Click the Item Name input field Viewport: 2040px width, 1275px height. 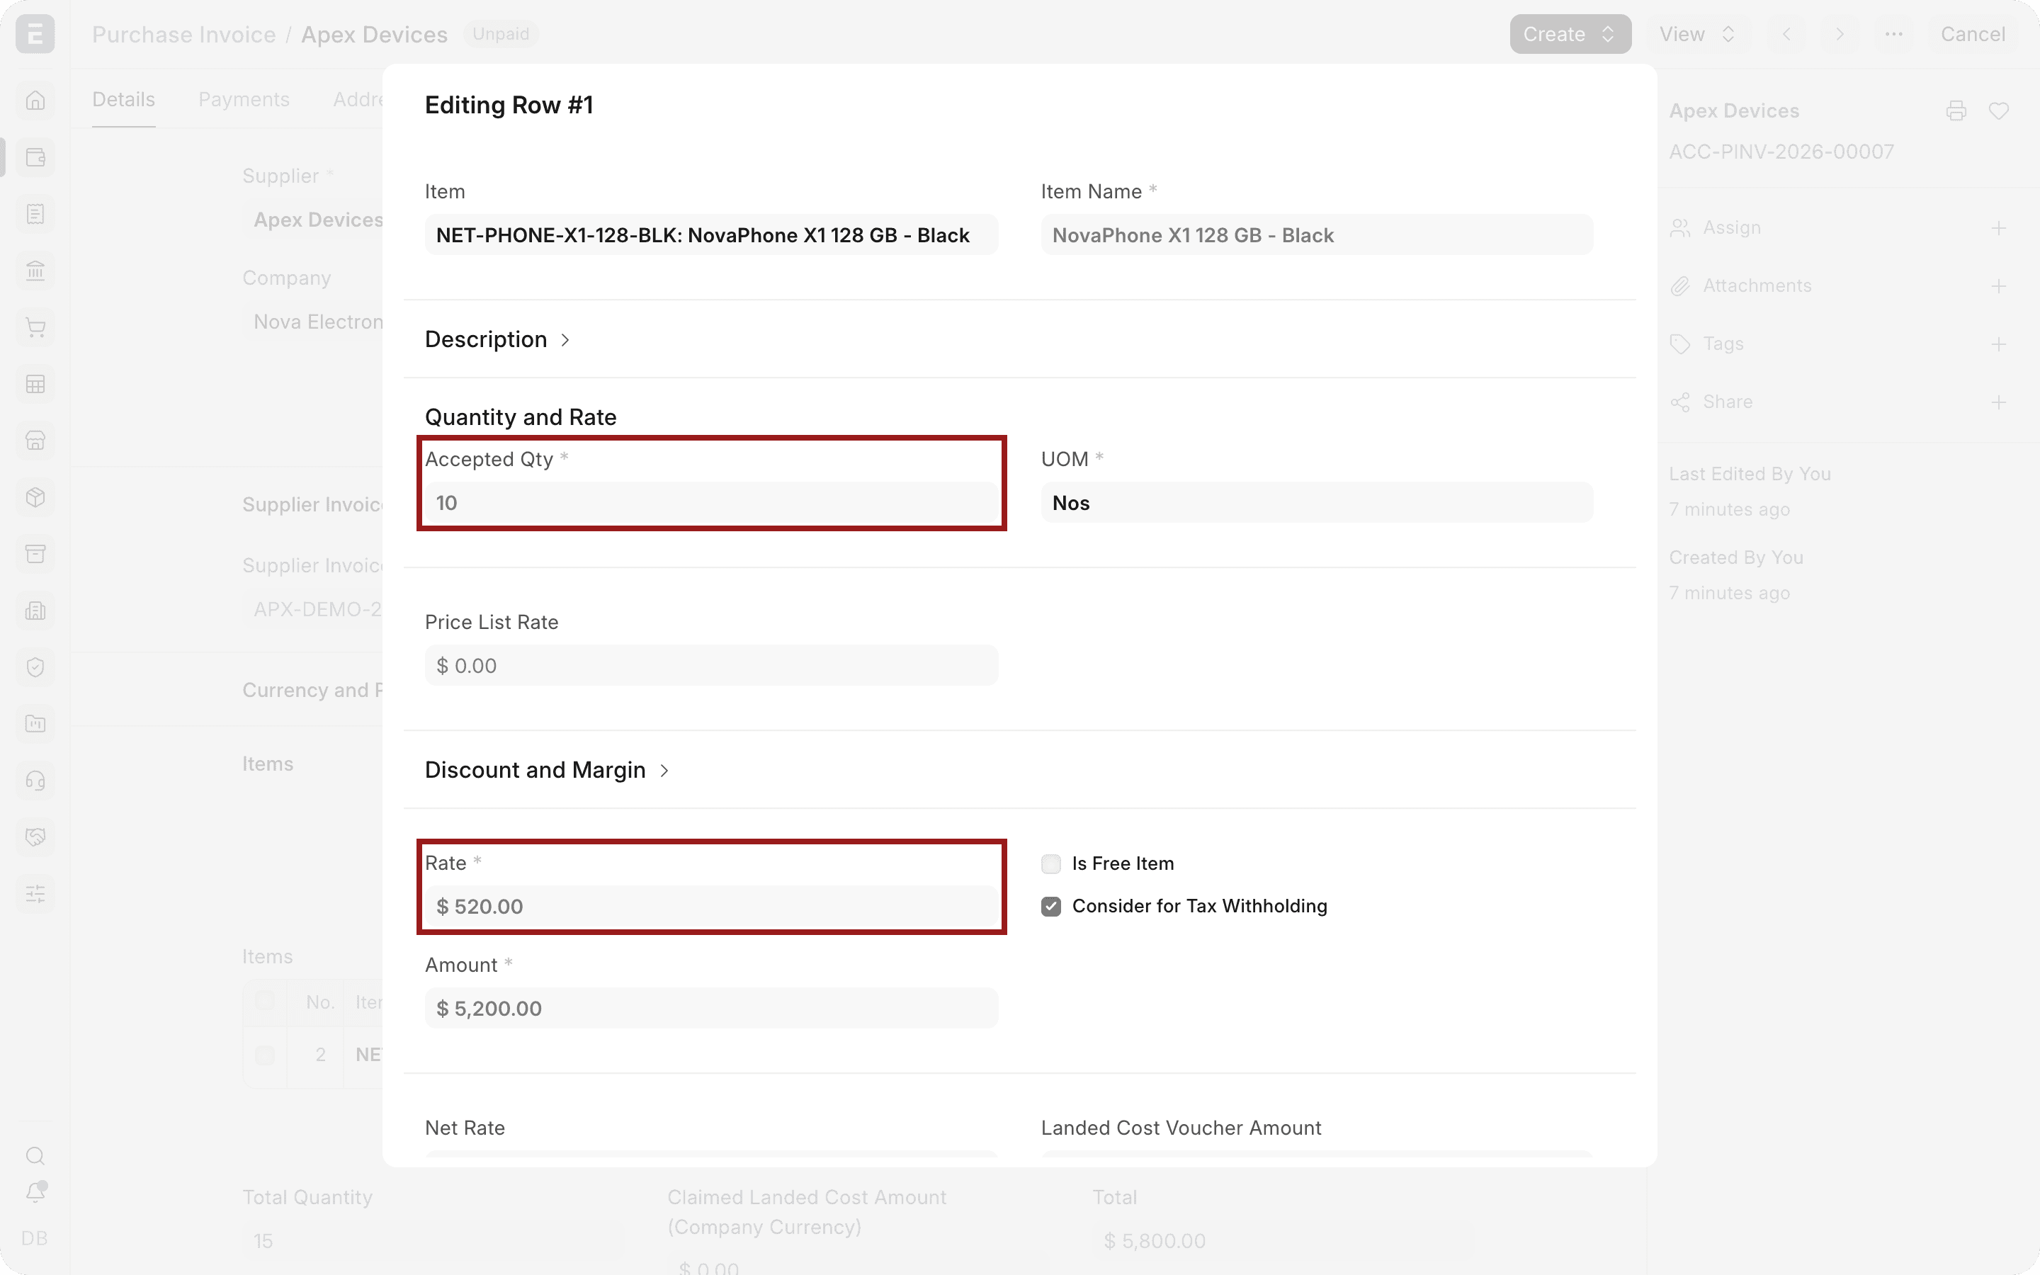pos(1317,235)
